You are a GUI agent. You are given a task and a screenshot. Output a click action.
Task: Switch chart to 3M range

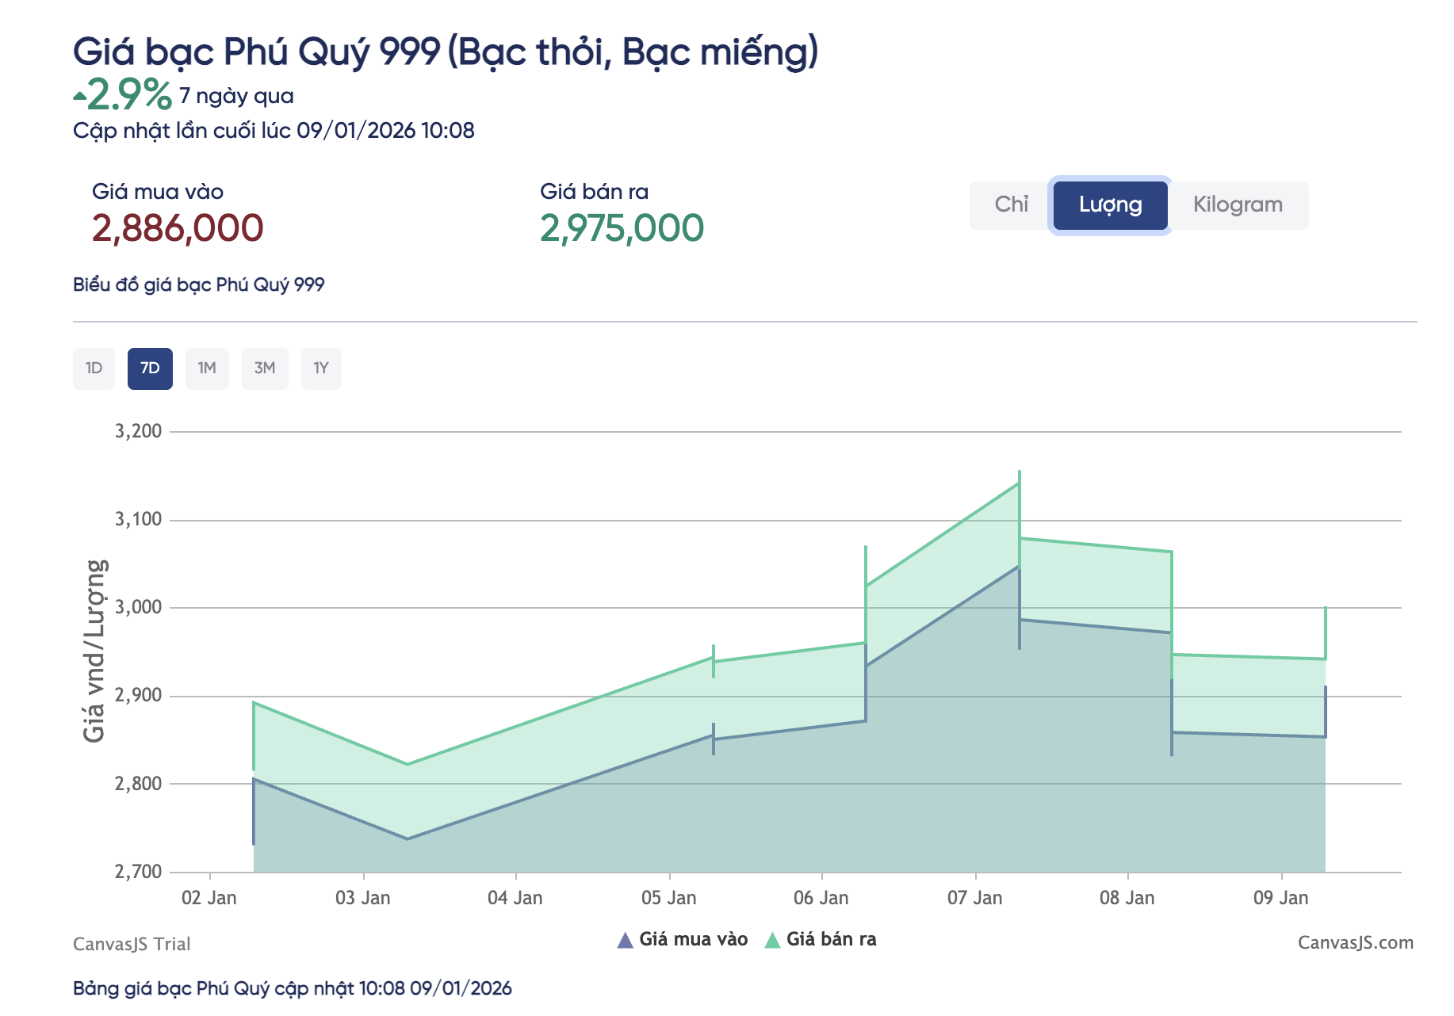coord(265,369)
